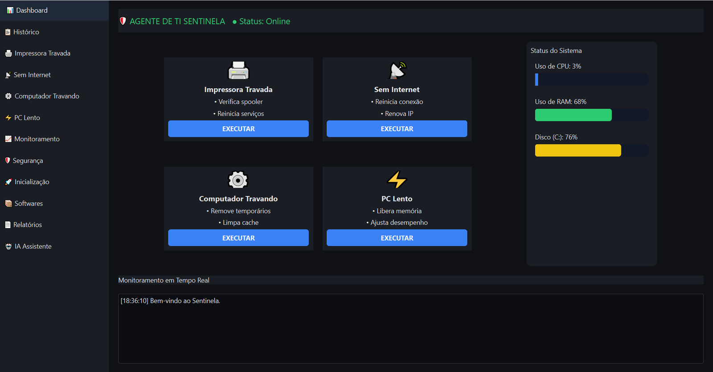Click the Impressora Travada card title
The height and width of the screenshot is (372, 713).
(x=238, y=90)
